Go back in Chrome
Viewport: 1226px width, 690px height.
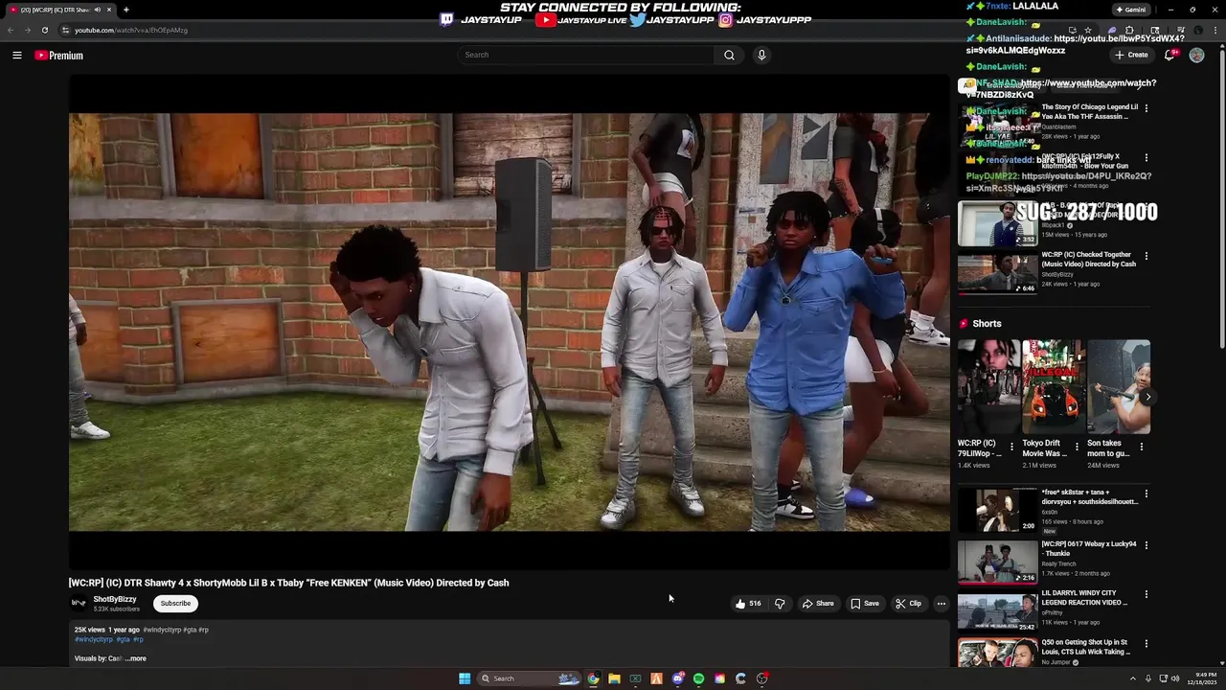pos(11,30)
